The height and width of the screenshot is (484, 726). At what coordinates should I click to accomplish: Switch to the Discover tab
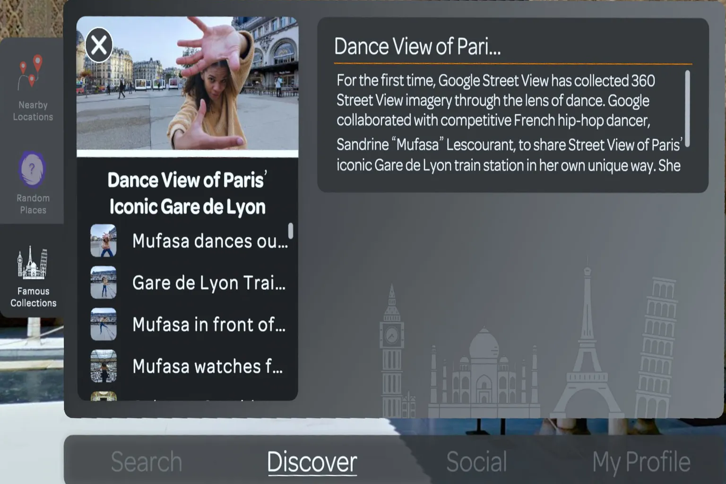pyautogui.click(x=311, y=462)
